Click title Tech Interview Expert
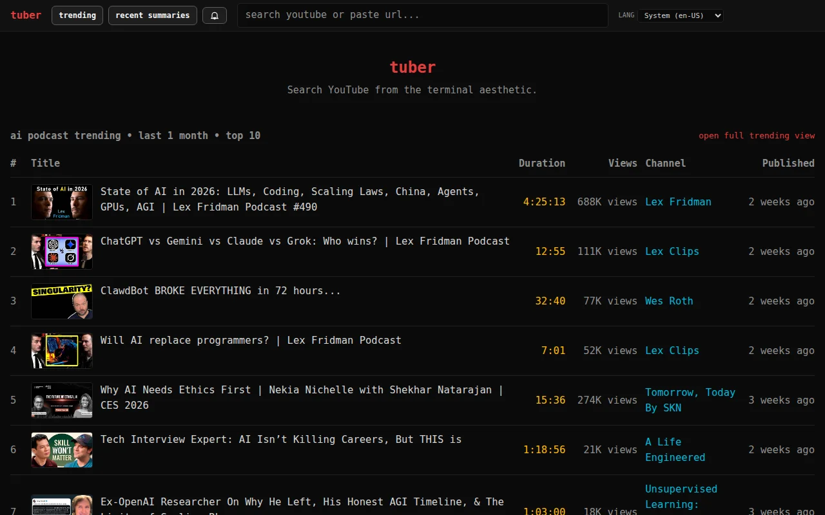This screenshot has width=825, height=515. point(281,439)
